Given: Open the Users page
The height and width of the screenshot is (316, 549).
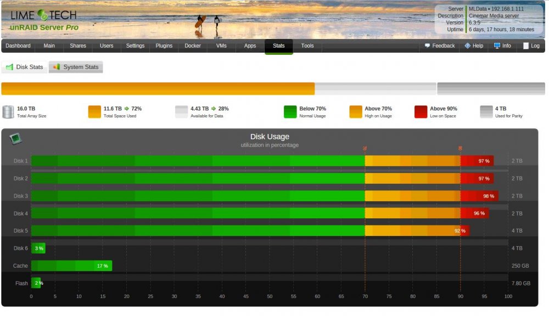Looking at the screenshot, I should pos(107,46).
